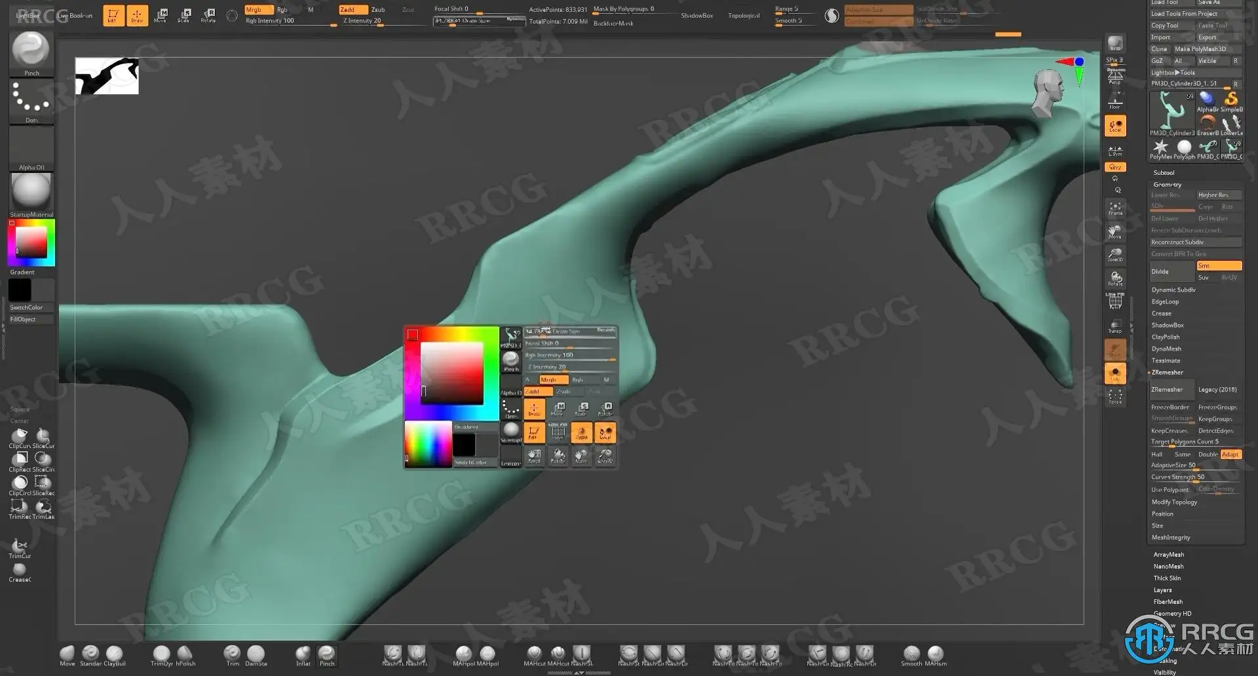Click the Zoom3D icon in right shelf
Screen dimensions: 1258x676
coord(1115,255)
